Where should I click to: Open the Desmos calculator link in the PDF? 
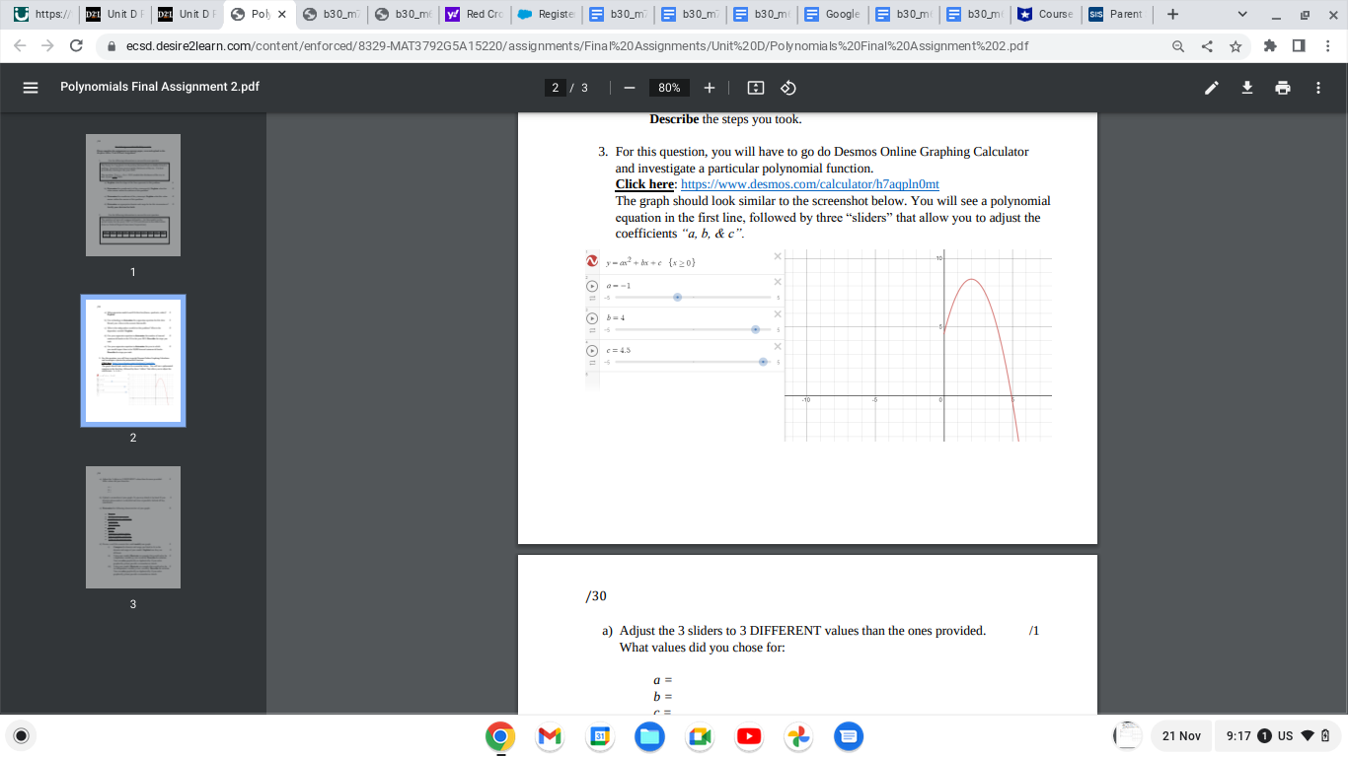point(810,184)
